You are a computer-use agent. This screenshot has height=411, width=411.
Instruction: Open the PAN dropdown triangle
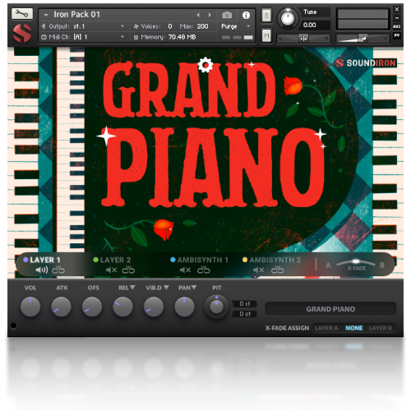coord(194,288)
